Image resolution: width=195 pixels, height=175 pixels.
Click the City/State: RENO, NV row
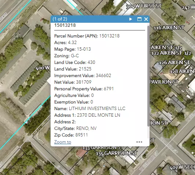click(76, 128)
